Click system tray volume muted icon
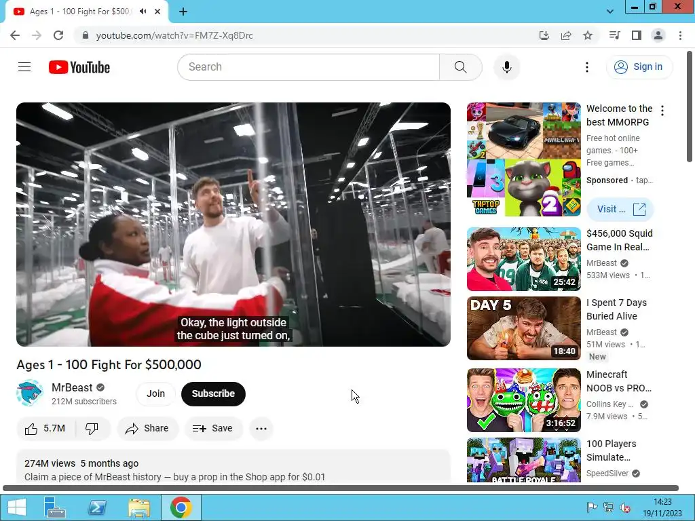Image resolution: width=695 pixels, height=521 pixels. click(625, 507)
